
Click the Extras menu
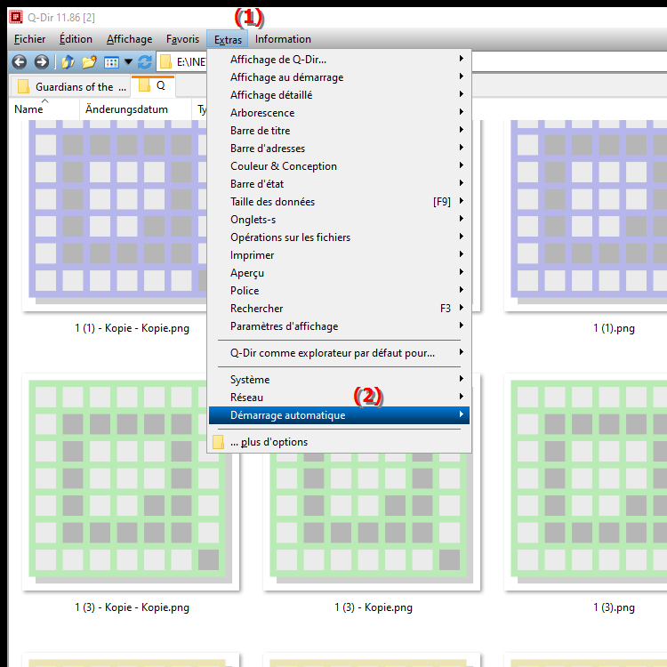pos(228,39)
